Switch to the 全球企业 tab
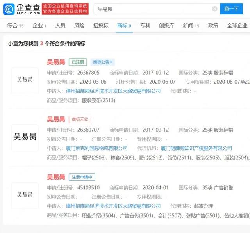 tap(237, 26)
